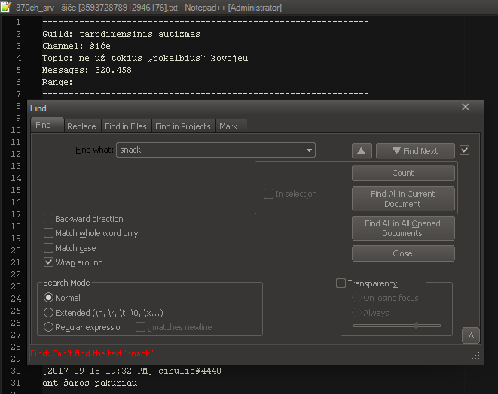Close the Find dialog with X
Screen dimensions: 498x394
click(x=465, y=108)
